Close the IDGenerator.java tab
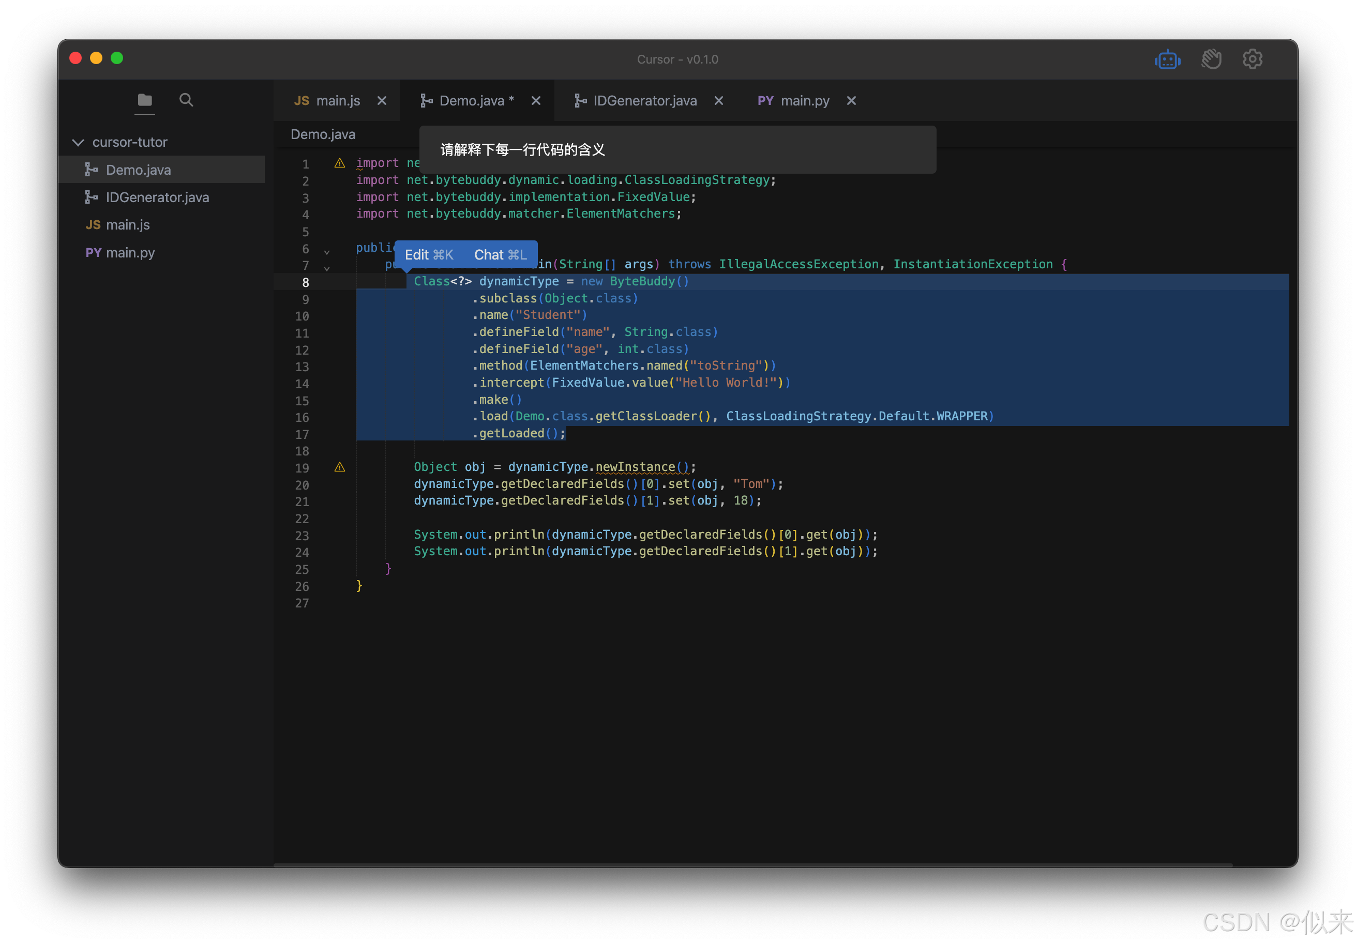The width and height of the screenshot is (1356, 944). (719, 101)
